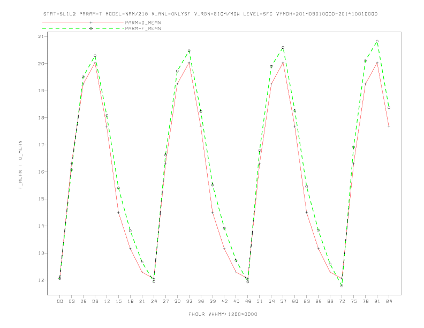Click x-axis tick label 36
This screenshot has height=328, width=424.
[x=201, y=301]
